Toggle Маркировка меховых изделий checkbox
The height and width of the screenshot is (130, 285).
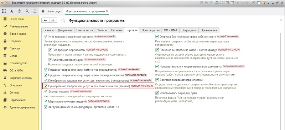click(46, 101)
